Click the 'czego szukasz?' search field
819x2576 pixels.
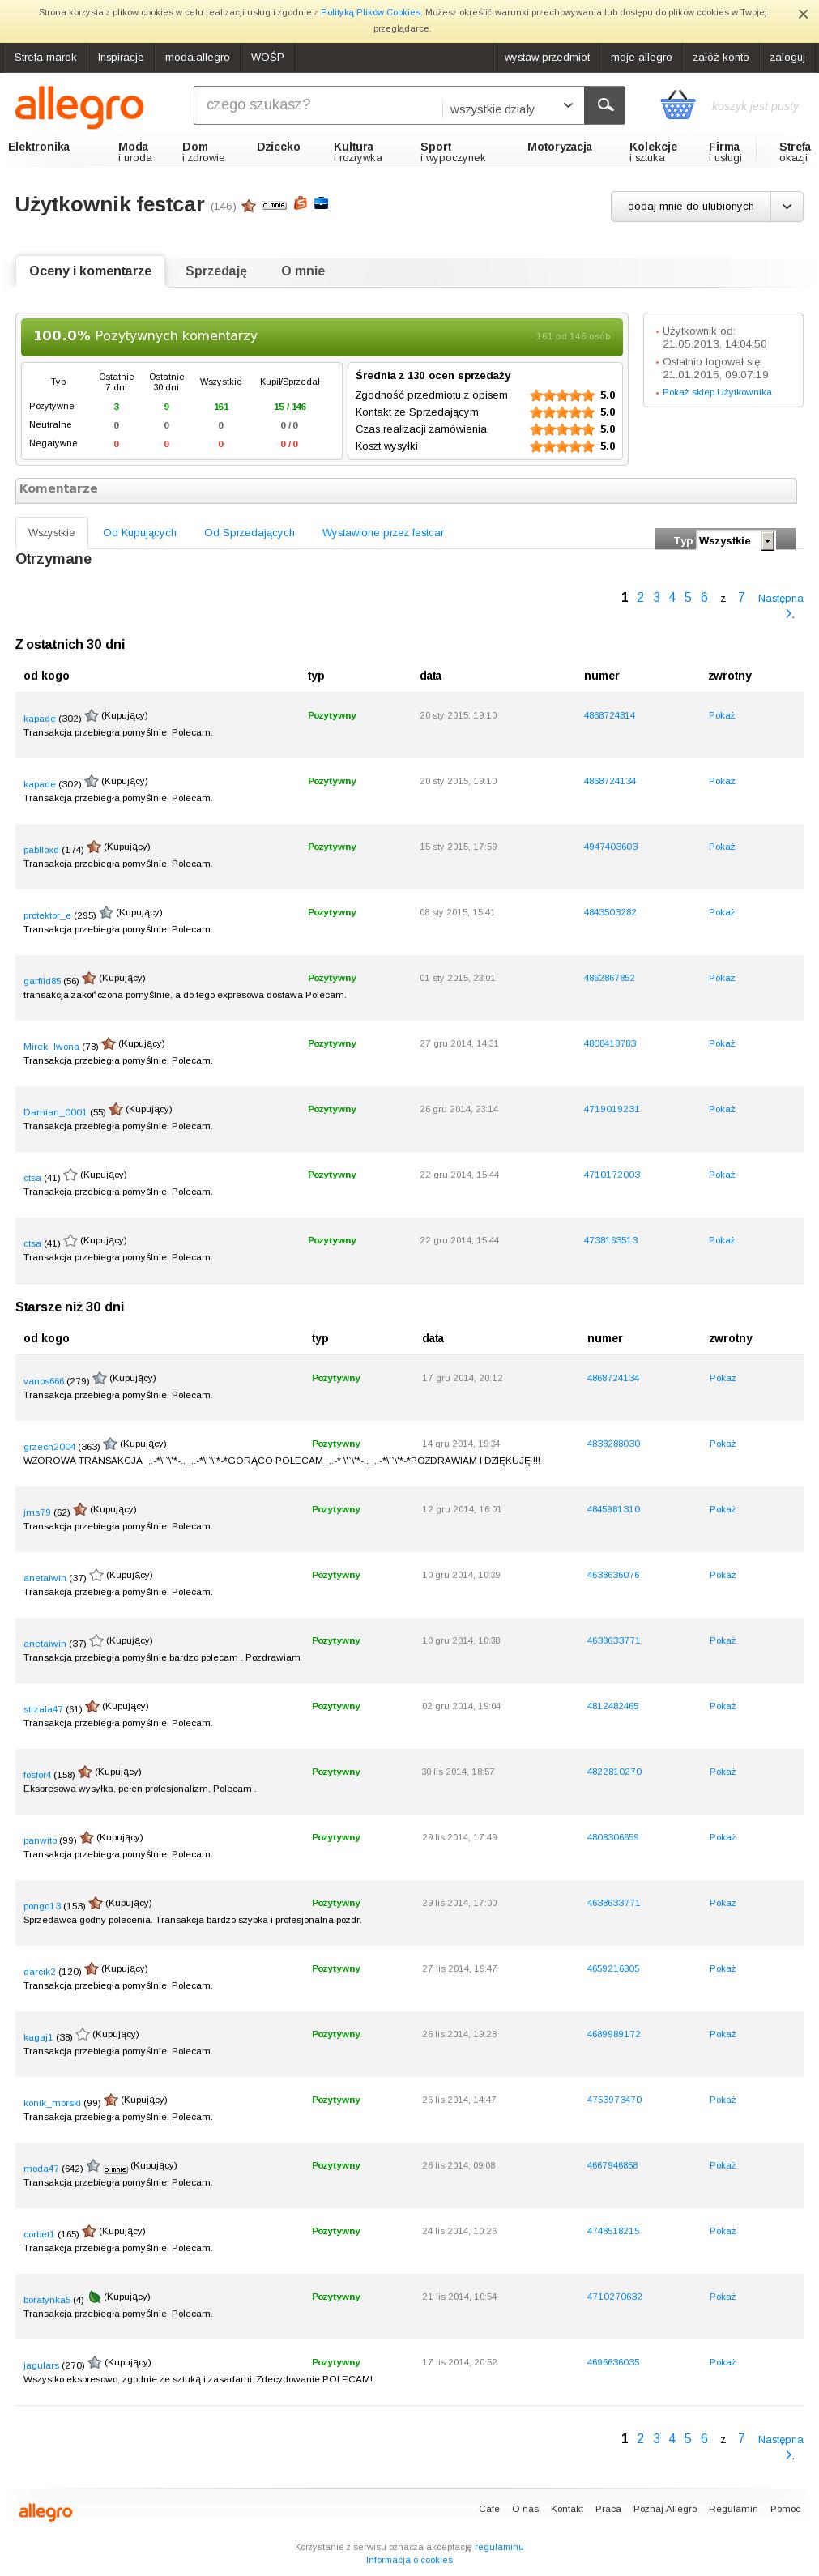pyautogui.click(x=317, y=105)
